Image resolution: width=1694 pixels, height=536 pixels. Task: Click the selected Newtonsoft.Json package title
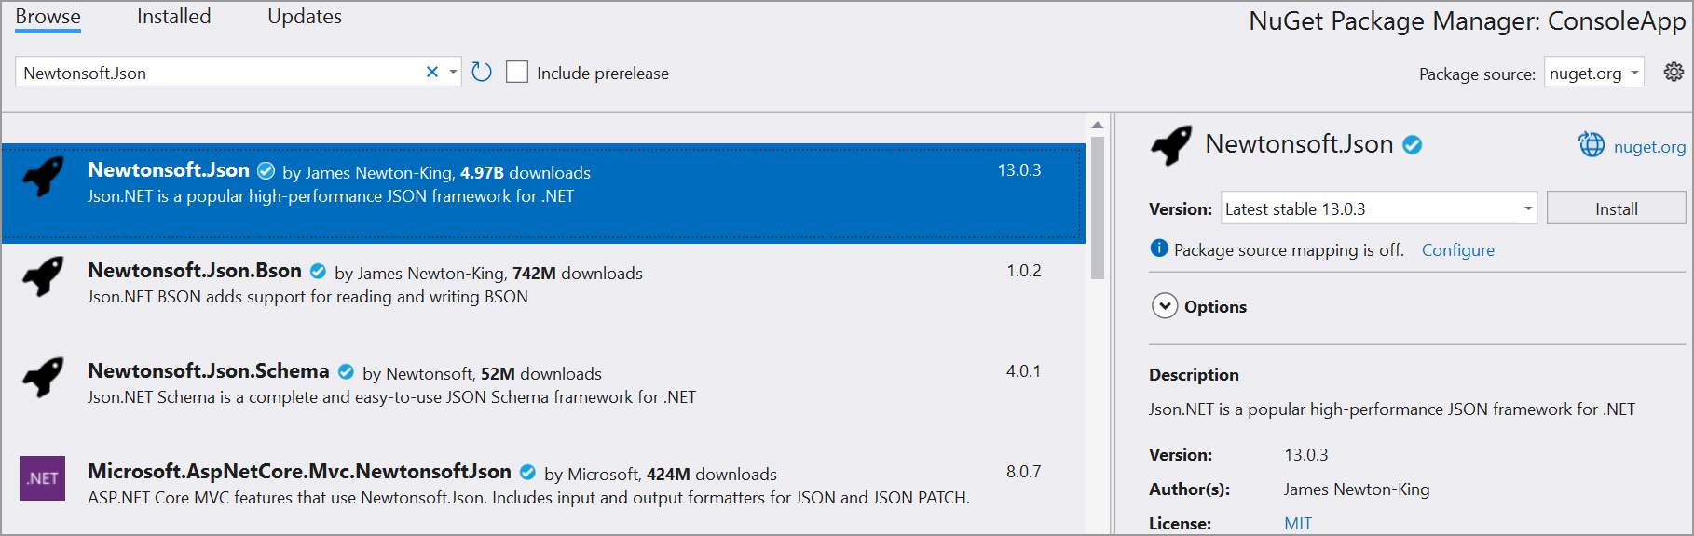click(x=169, y=169)
